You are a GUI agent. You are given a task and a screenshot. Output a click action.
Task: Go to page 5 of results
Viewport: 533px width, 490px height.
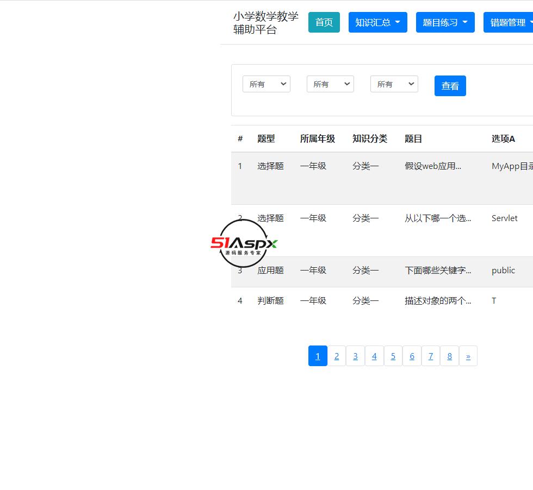393,356
